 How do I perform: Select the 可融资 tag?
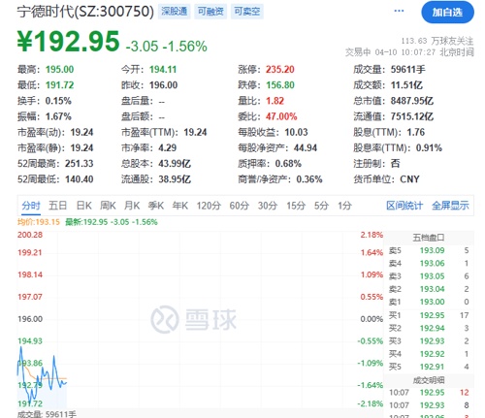(x=210, y=12)
